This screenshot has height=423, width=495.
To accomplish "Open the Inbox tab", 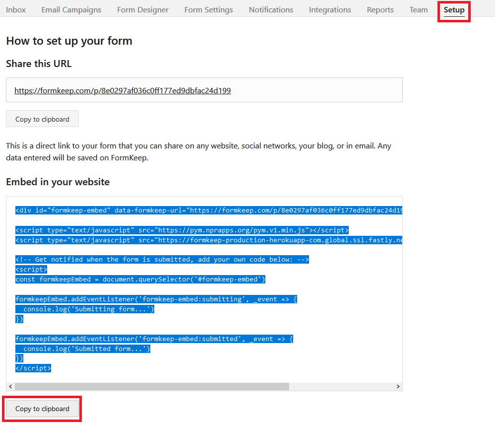I will pos(16,10).
